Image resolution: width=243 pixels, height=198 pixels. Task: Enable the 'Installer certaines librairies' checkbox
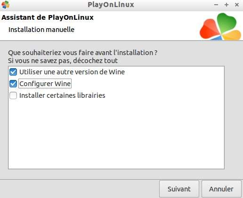click(13, 95)
